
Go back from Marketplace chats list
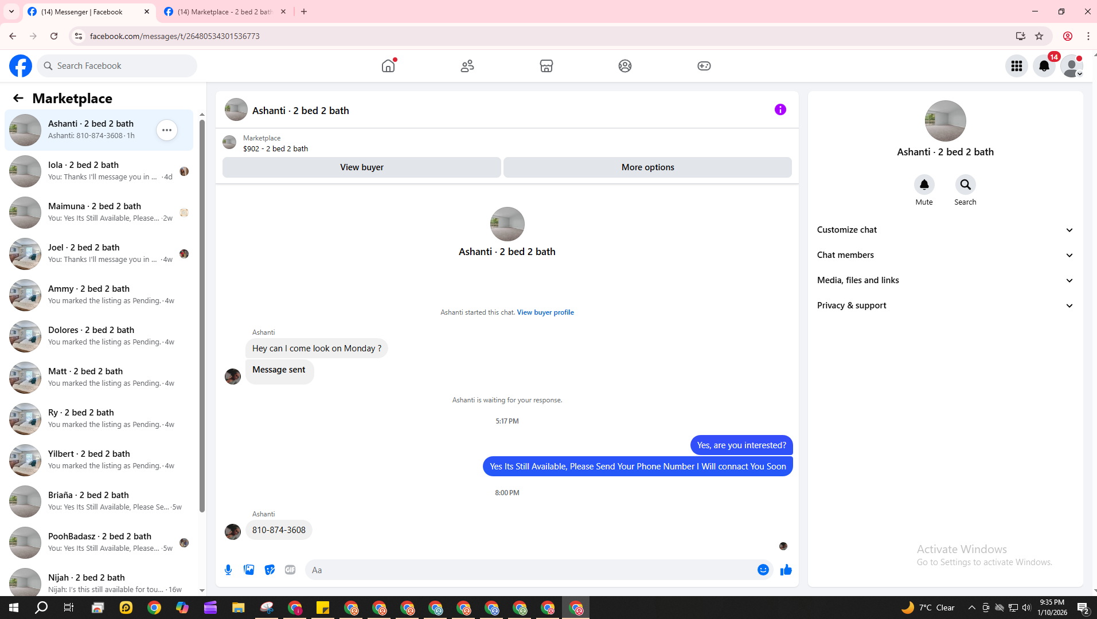coord(18,99)
